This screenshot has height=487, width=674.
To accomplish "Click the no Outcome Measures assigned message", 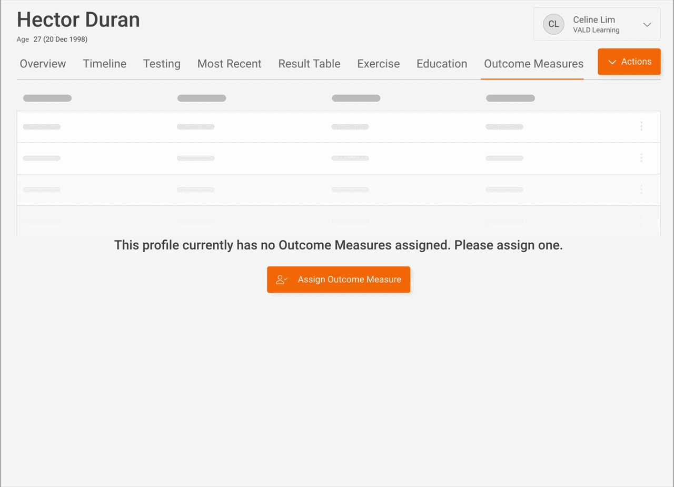I will (x=339, y=245).
